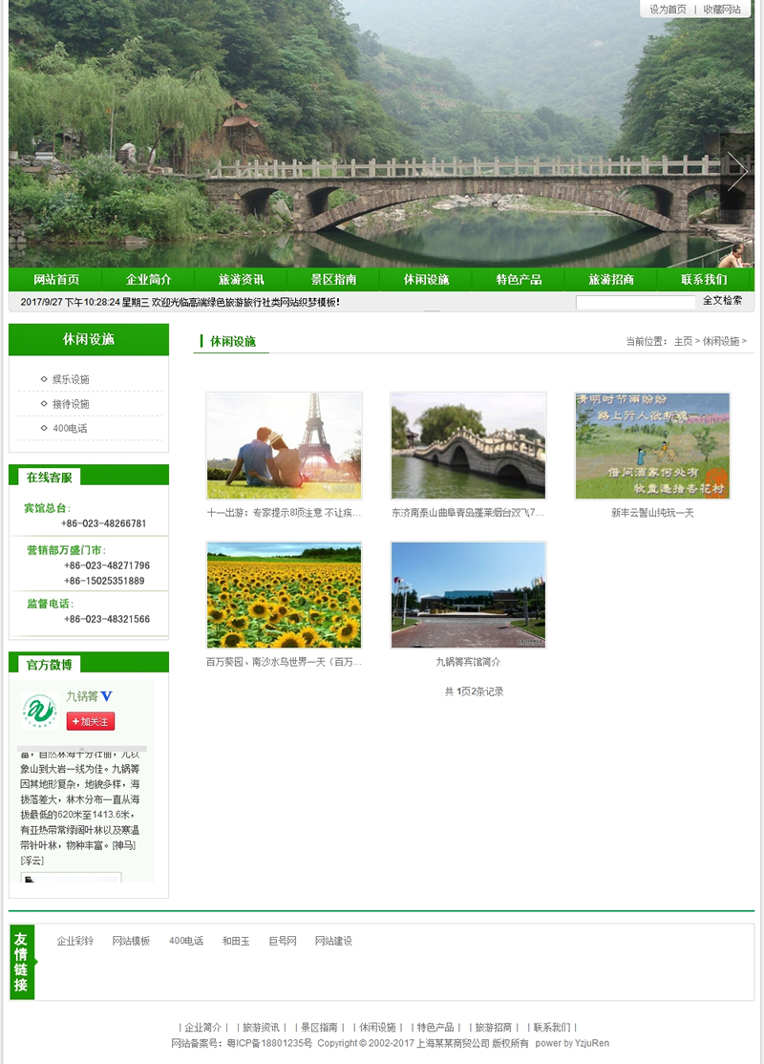Image resolution: width=764 pixels, height=1064 pixels.
Task: Click 联系我们 in the footer links
Action: coord(552,1027)
